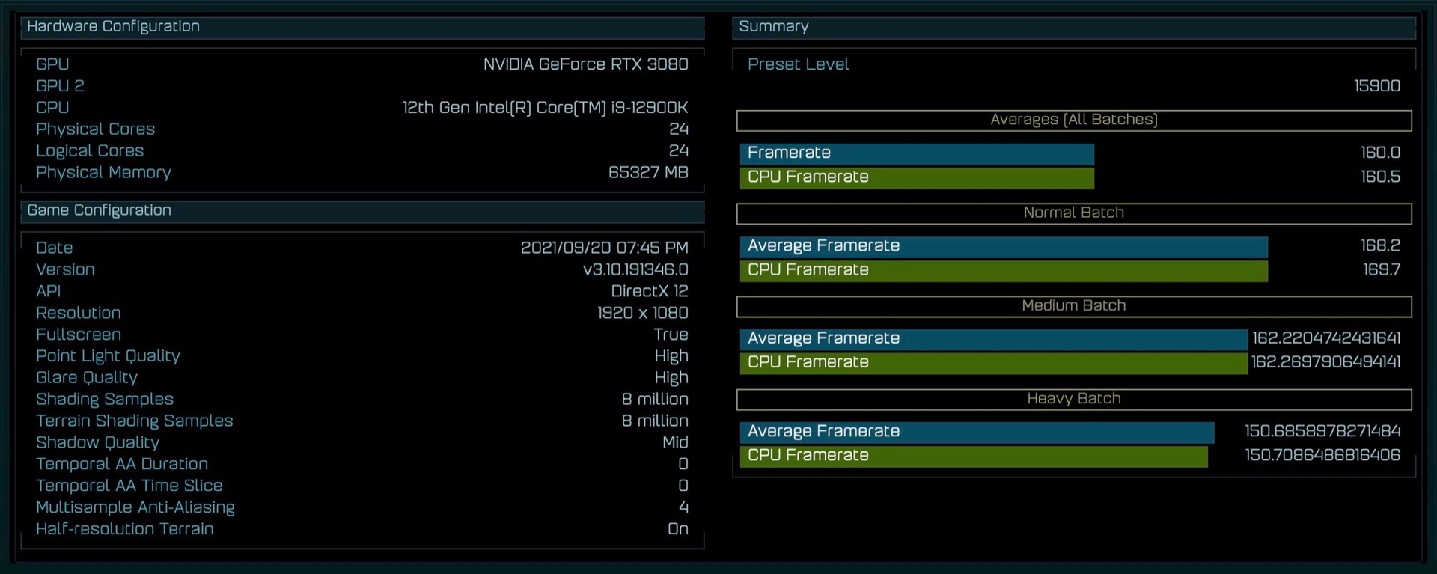This screenshot has width=1437, height=574.
Task: Click the Half-resolution Terrain On value
Action: [x=677, y=529]
